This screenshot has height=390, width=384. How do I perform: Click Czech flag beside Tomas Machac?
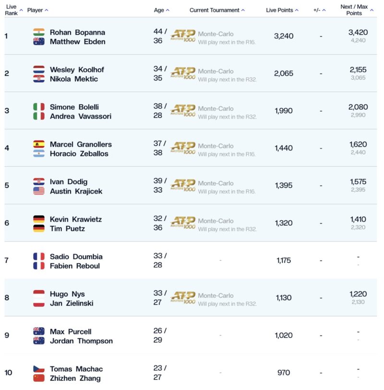(39, 369)
